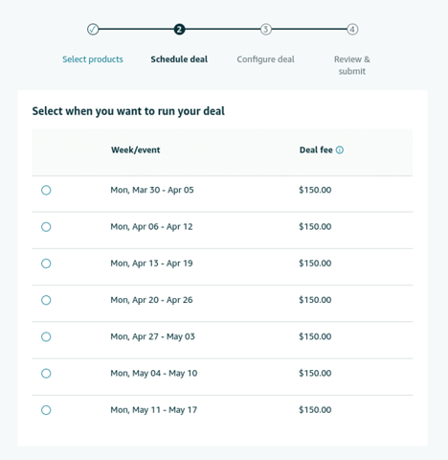Choose the Apr 13 - Apr 19 radio button

pos(46,264)
